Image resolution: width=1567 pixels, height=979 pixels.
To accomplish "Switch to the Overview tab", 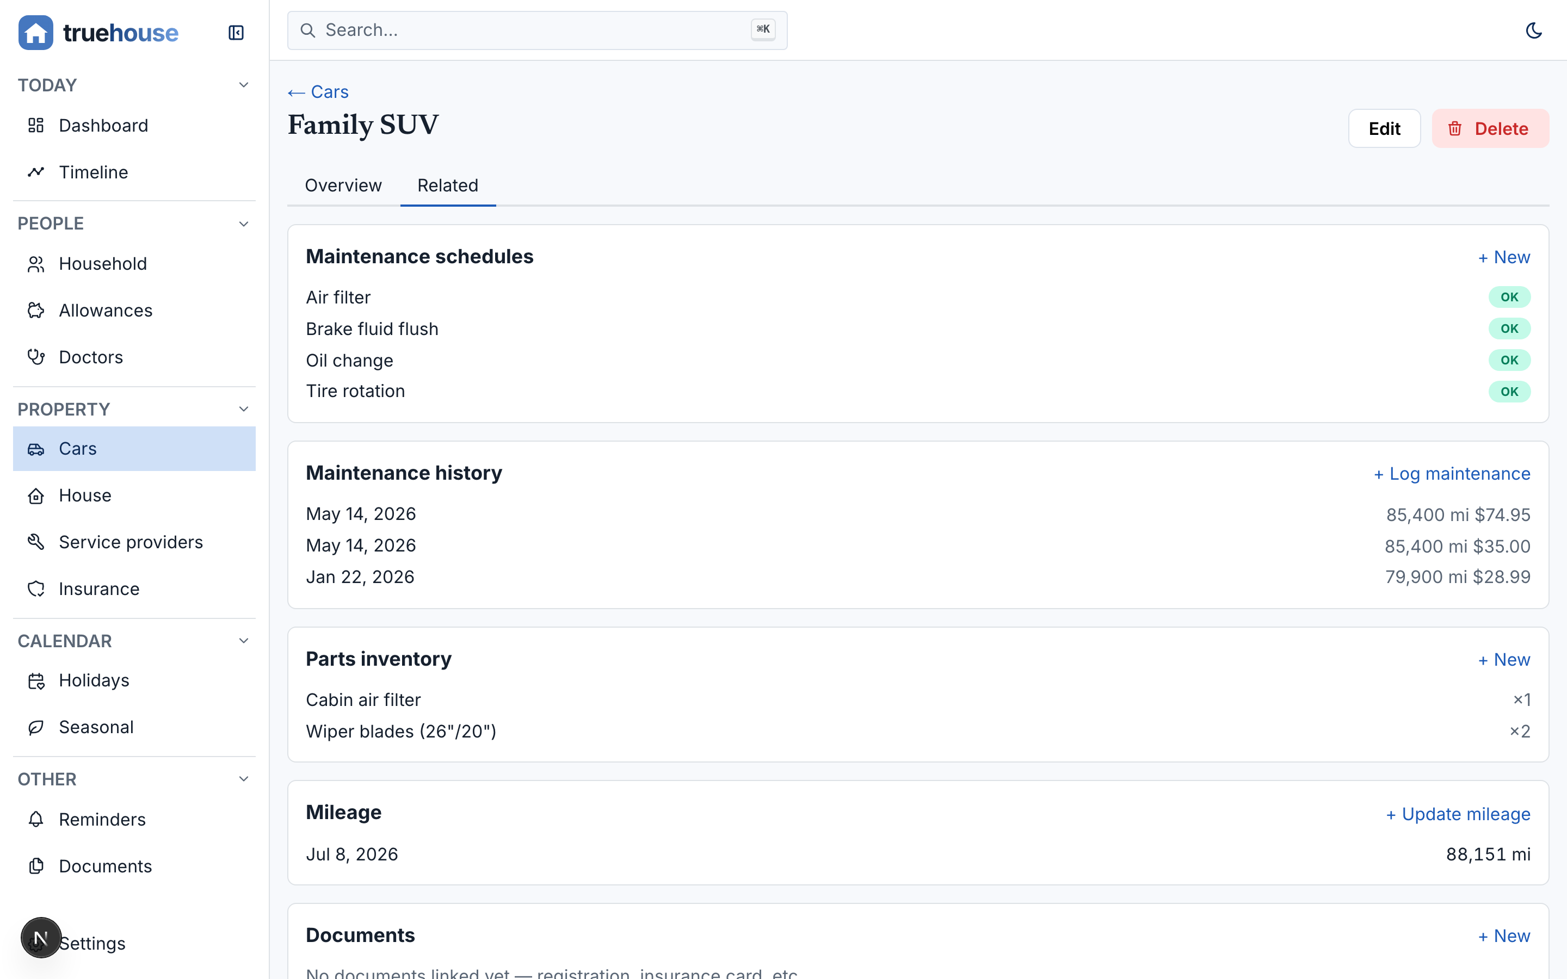I will coord(343,186).
